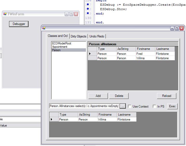Open the Undo/Redo tab
The image size is (186, 146).
click(97, 36)
